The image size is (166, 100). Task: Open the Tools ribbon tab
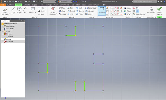[41, 5]
